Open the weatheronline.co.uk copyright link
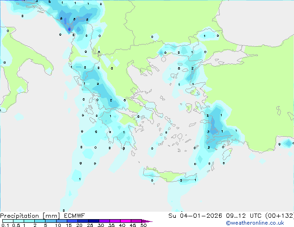Viewport: 294px width, 227px height. click(x=255, y=223)
